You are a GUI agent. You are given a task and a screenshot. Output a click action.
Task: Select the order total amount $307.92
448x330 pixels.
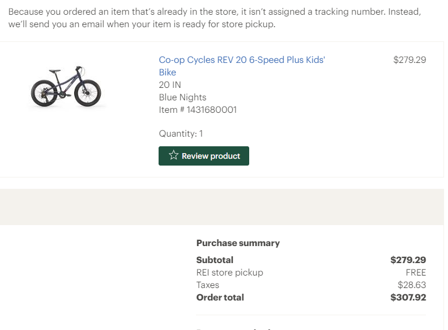(408, 298)
